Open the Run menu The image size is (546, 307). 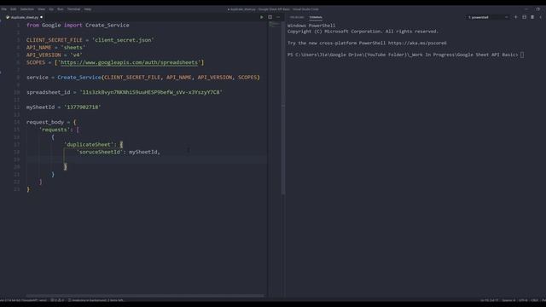pyautogui.click(x=61, y=9)
